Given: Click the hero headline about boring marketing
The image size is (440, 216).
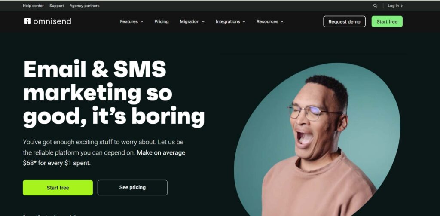Looking at the screenshot, I should click(x=113, y=93).
